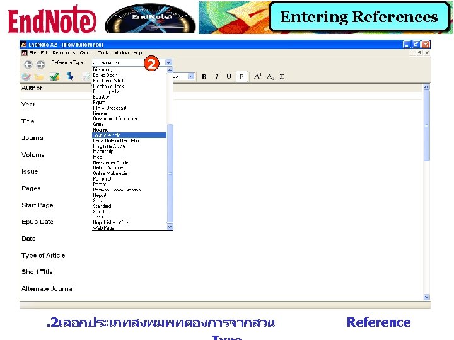Click the yellow folder icon in the toolbar
Image resolution: width=454 pixels, height=340 pixels.
[x=39, y=77]
